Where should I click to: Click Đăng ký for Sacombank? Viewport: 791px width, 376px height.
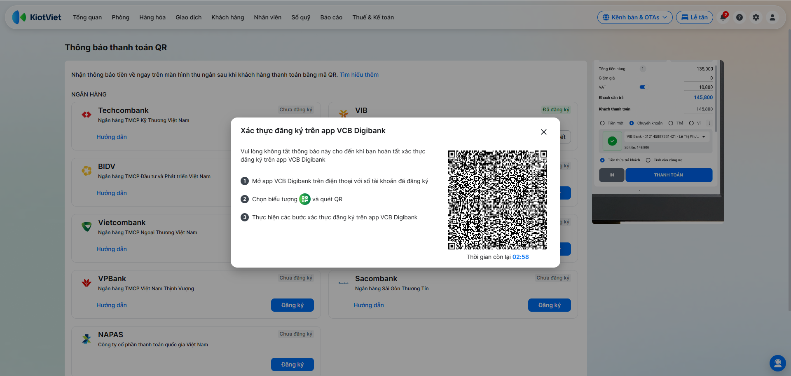550,305
